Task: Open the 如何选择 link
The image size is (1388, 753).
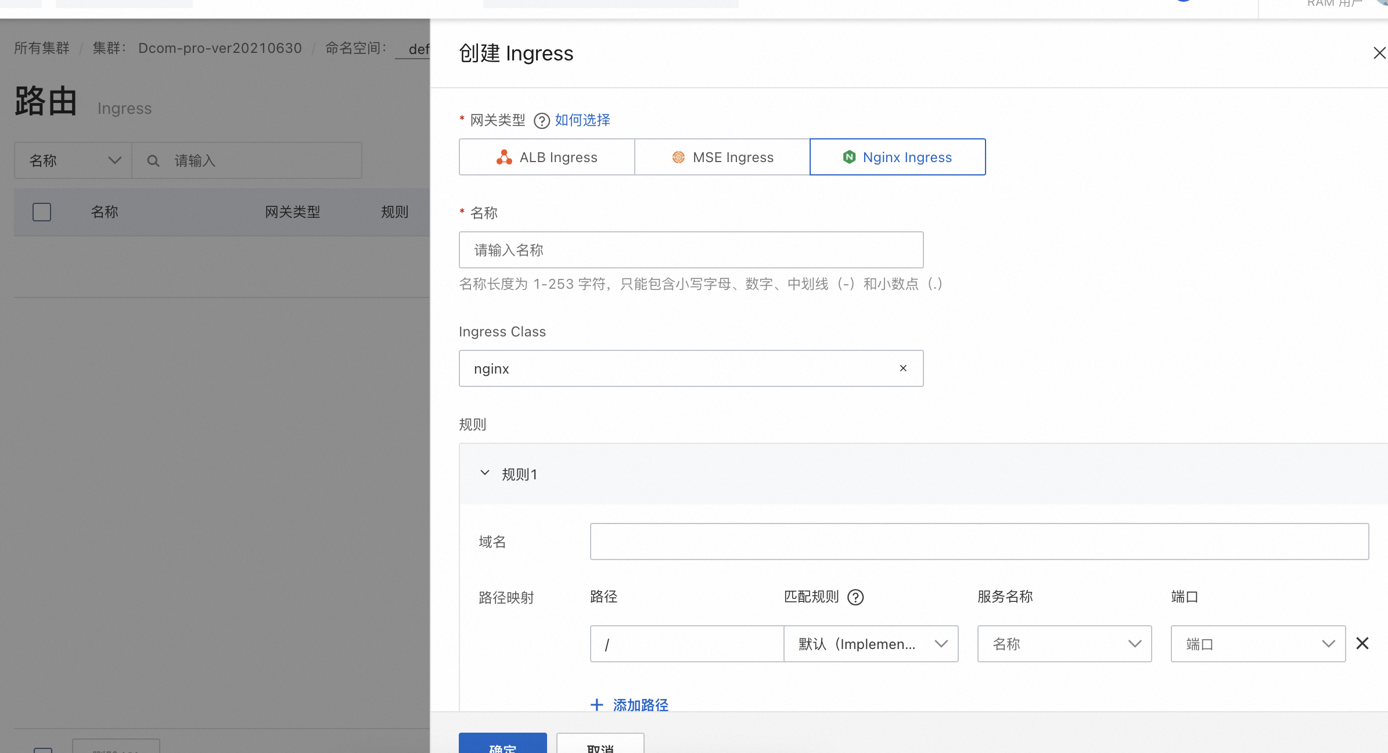Action: 582,120
